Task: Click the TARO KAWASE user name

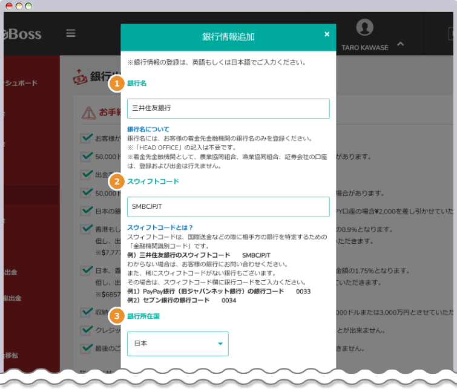Action: coord(364,48)
